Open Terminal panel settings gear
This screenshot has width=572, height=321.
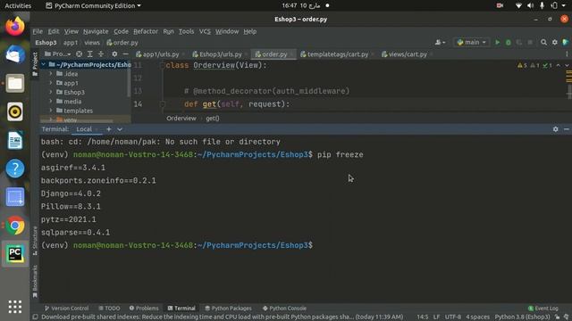point(555,129)
